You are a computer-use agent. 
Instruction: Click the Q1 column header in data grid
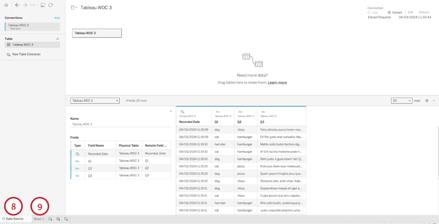click(x=216, y=122)
